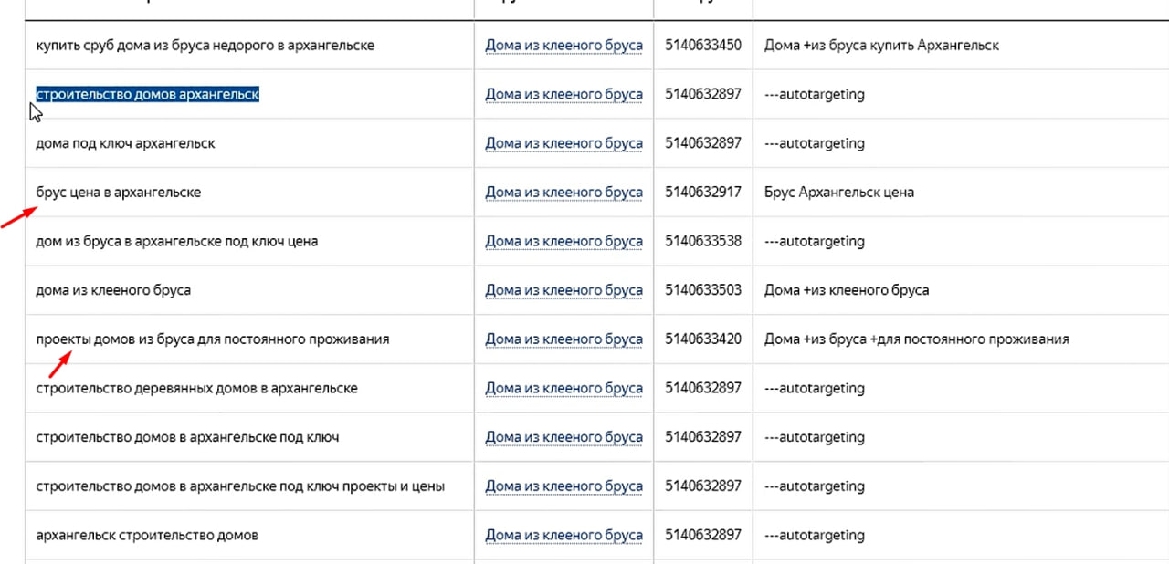1169x564 pixels.
Task: Open ad group link in 'купить сруб дома' row
Action: 563,45
